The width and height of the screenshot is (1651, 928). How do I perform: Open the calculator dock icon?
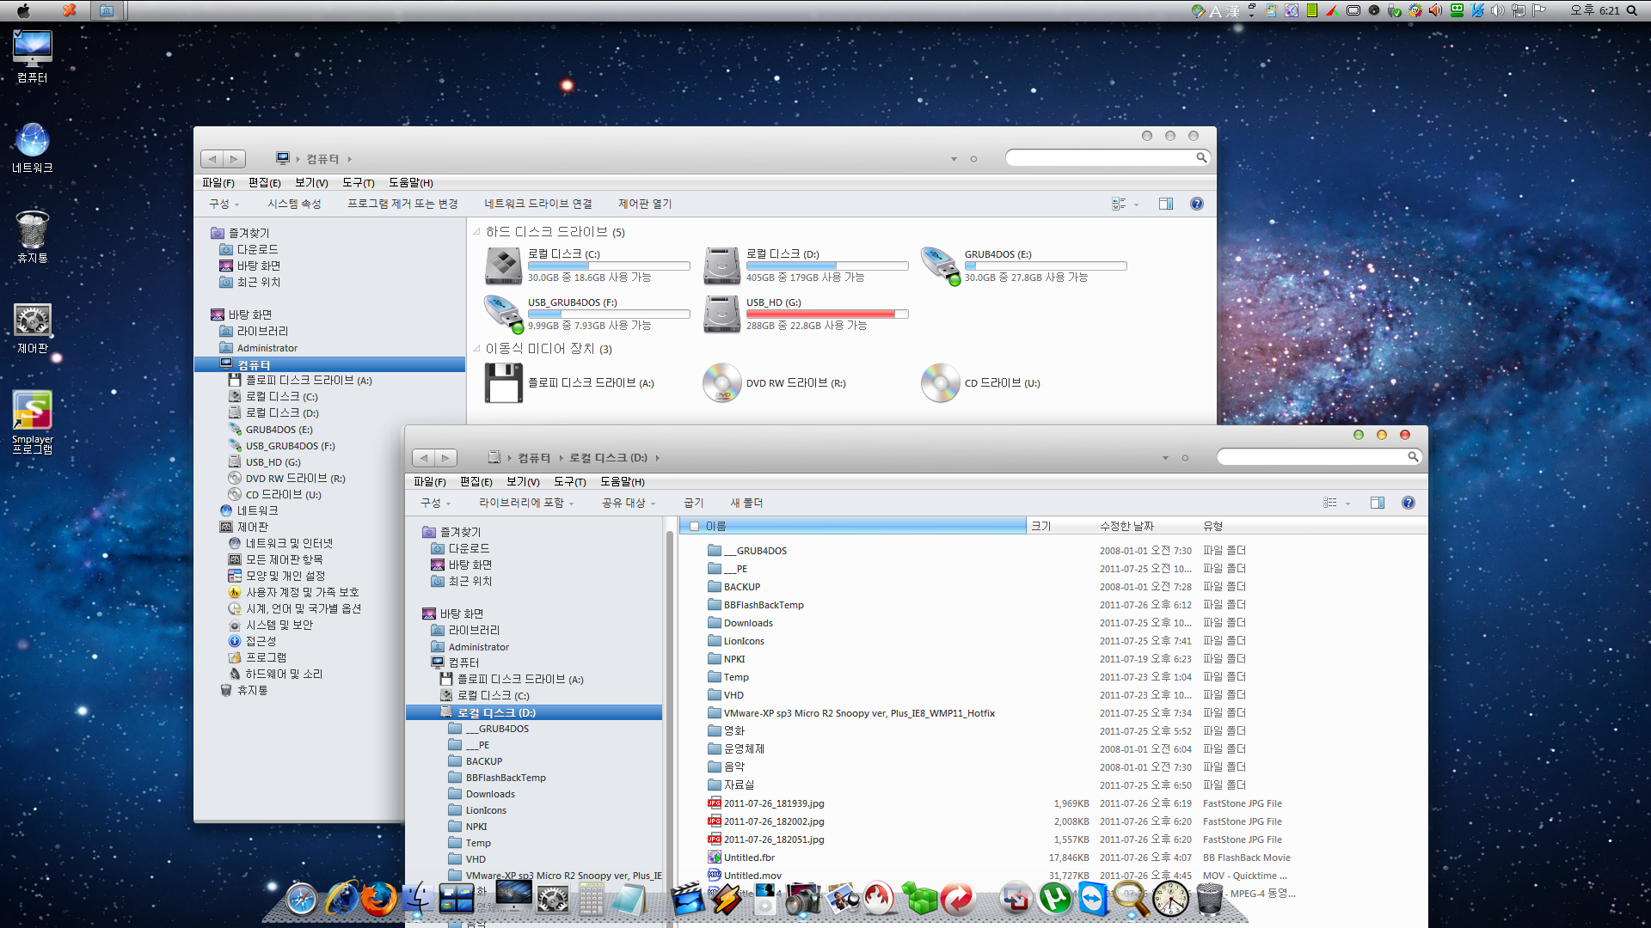click(x=591, y=899)
